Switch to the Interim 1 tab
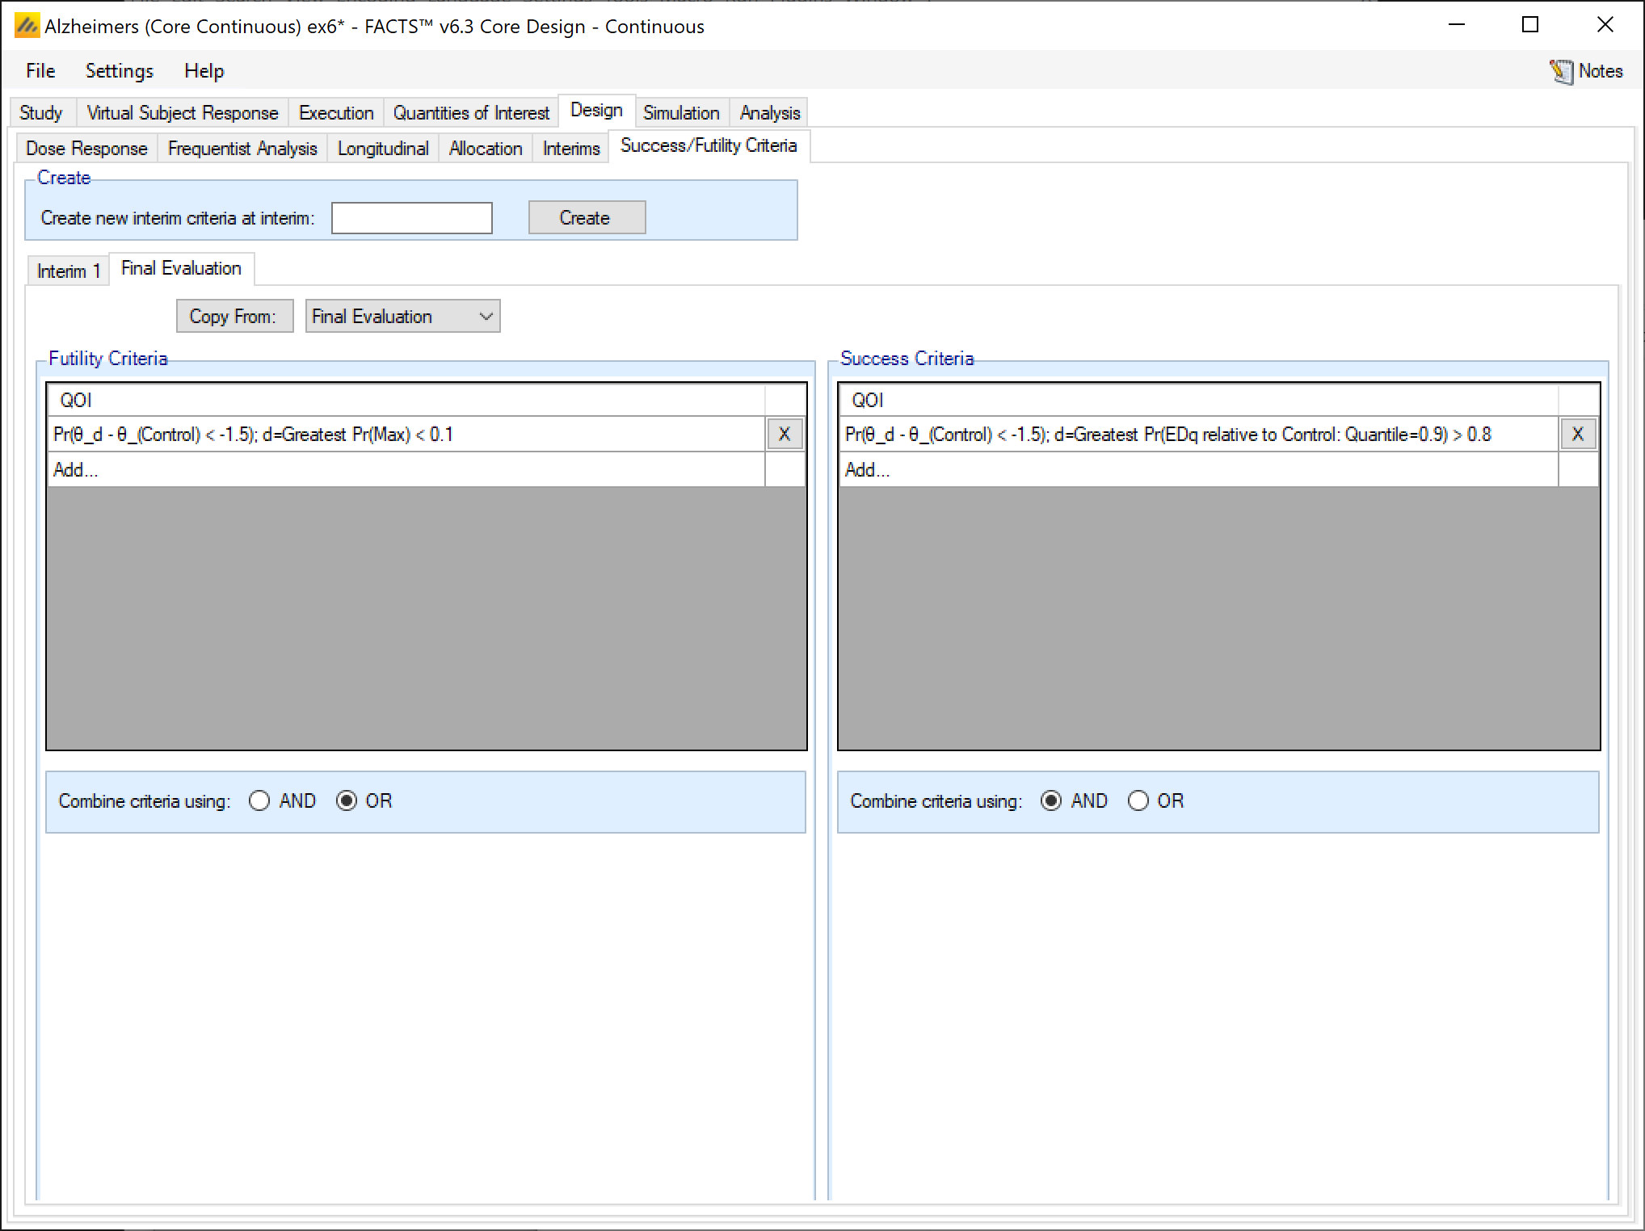Screen dimensions: 1645x1231 [x=68, y=271]
